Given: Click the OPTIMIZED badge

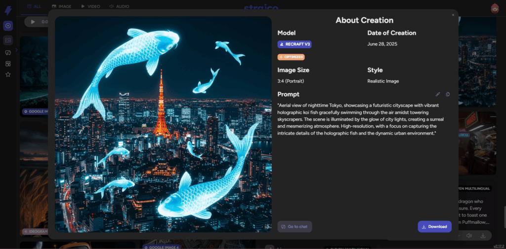Looking at the screenshot, I should coord(291,57).
